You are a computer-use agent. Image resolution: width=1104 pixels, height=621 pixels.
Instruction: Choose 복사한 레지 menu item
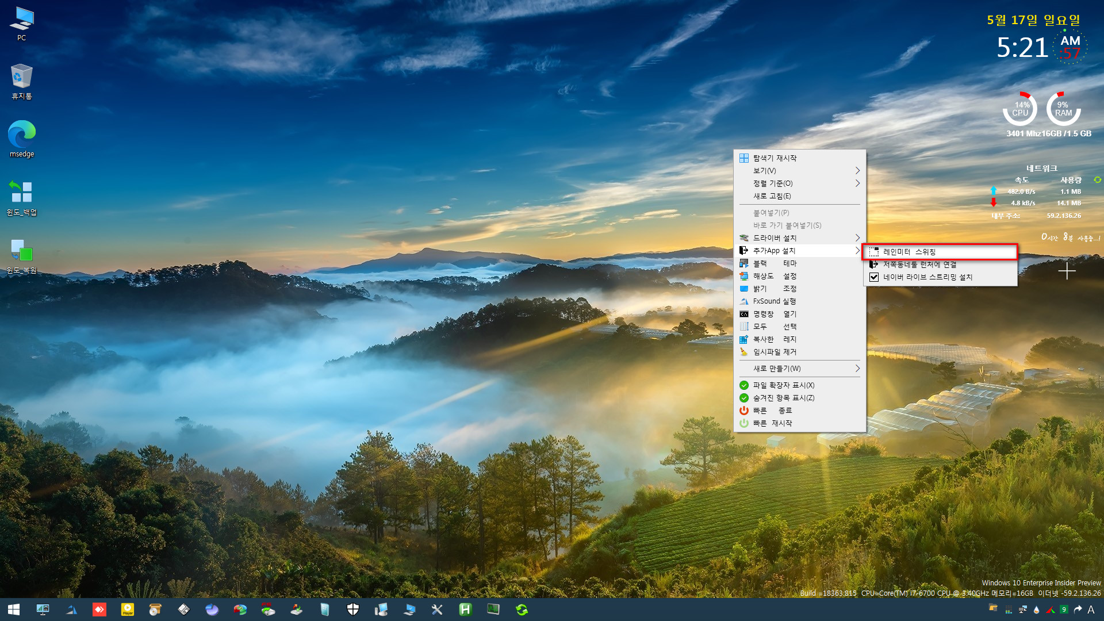point(799,339)
